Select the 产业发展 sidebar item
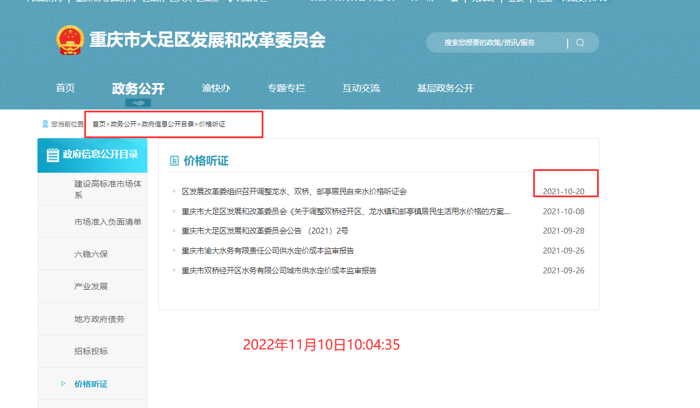 (92, 286)
